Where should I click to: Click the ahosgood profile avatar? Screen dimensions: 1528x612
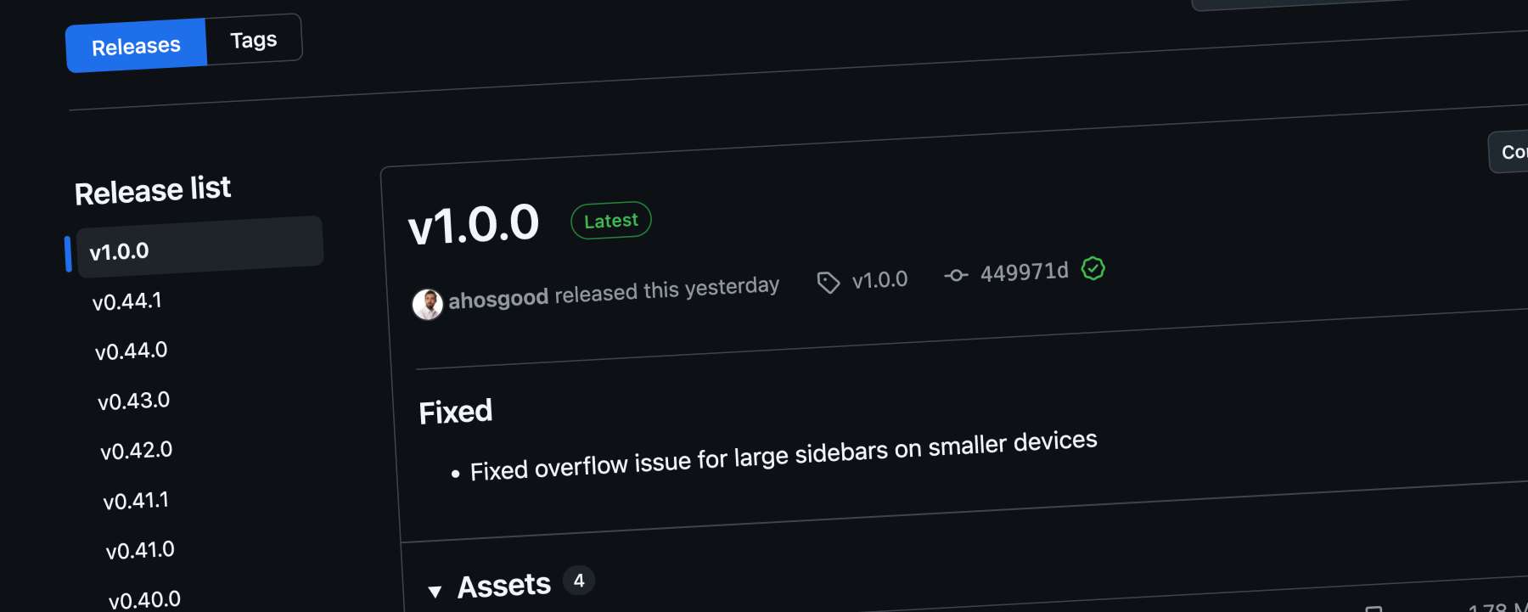point(428,304)
